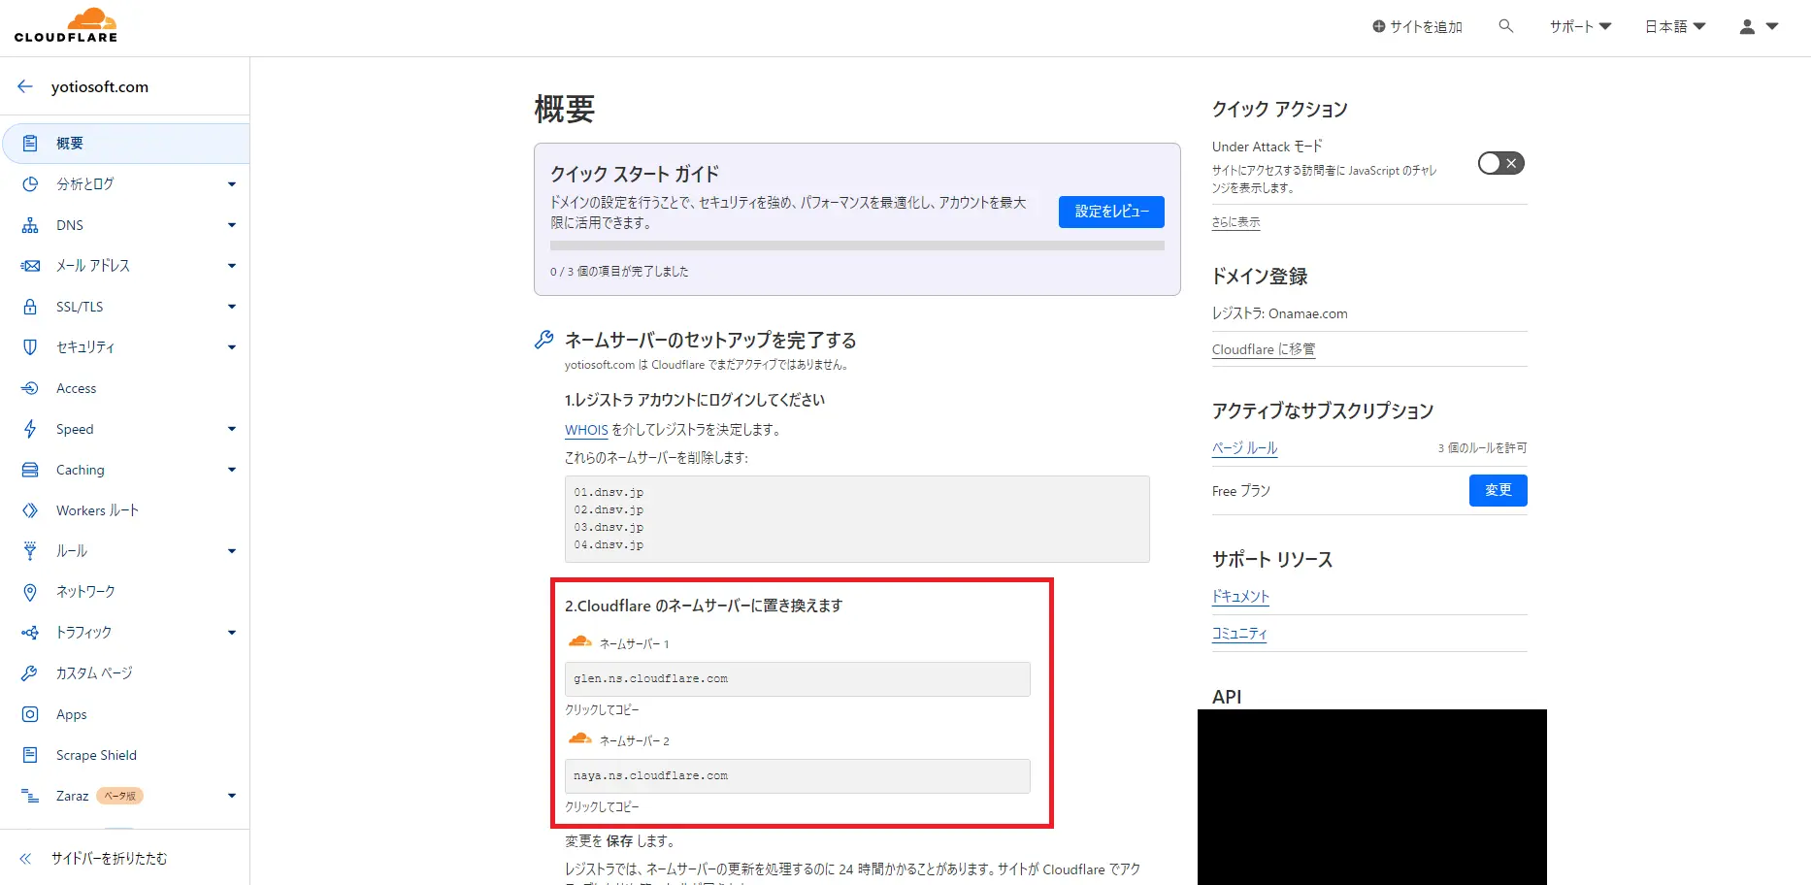The image size is (1811, 885).
Task: Click the plus icon next to サイトを追加
Action: pyautogui.click(x=1378, y=27)
